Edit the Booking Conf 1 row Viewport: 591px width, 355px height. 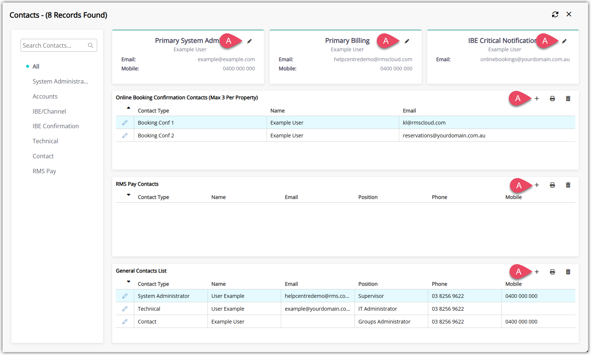125,123
